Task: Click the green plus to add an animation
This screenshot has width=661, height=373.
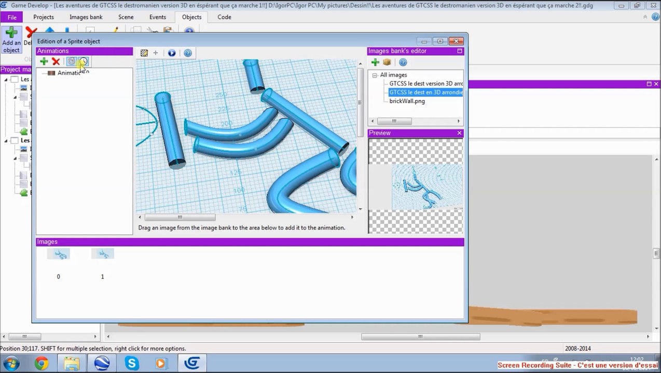Action: click(44, 62)
